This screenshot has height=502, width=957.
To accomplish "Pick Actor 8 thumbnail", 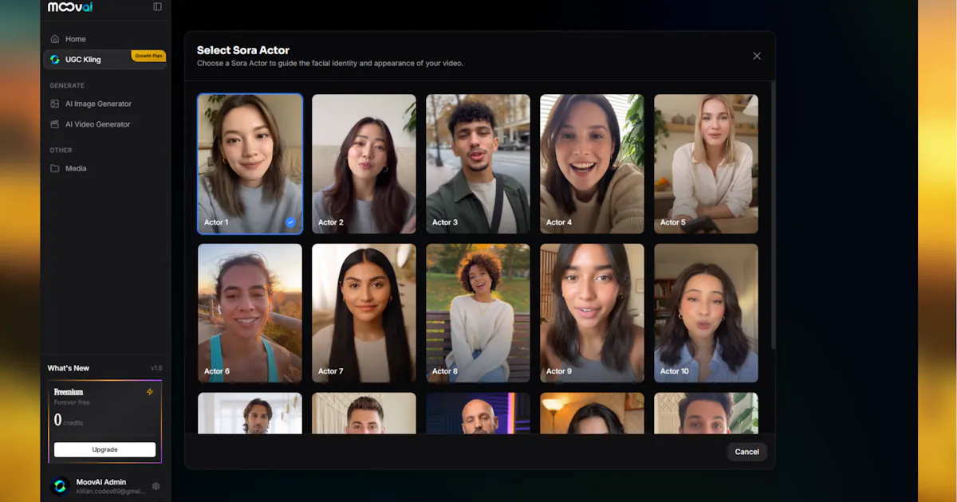I will tap(478, 313).
